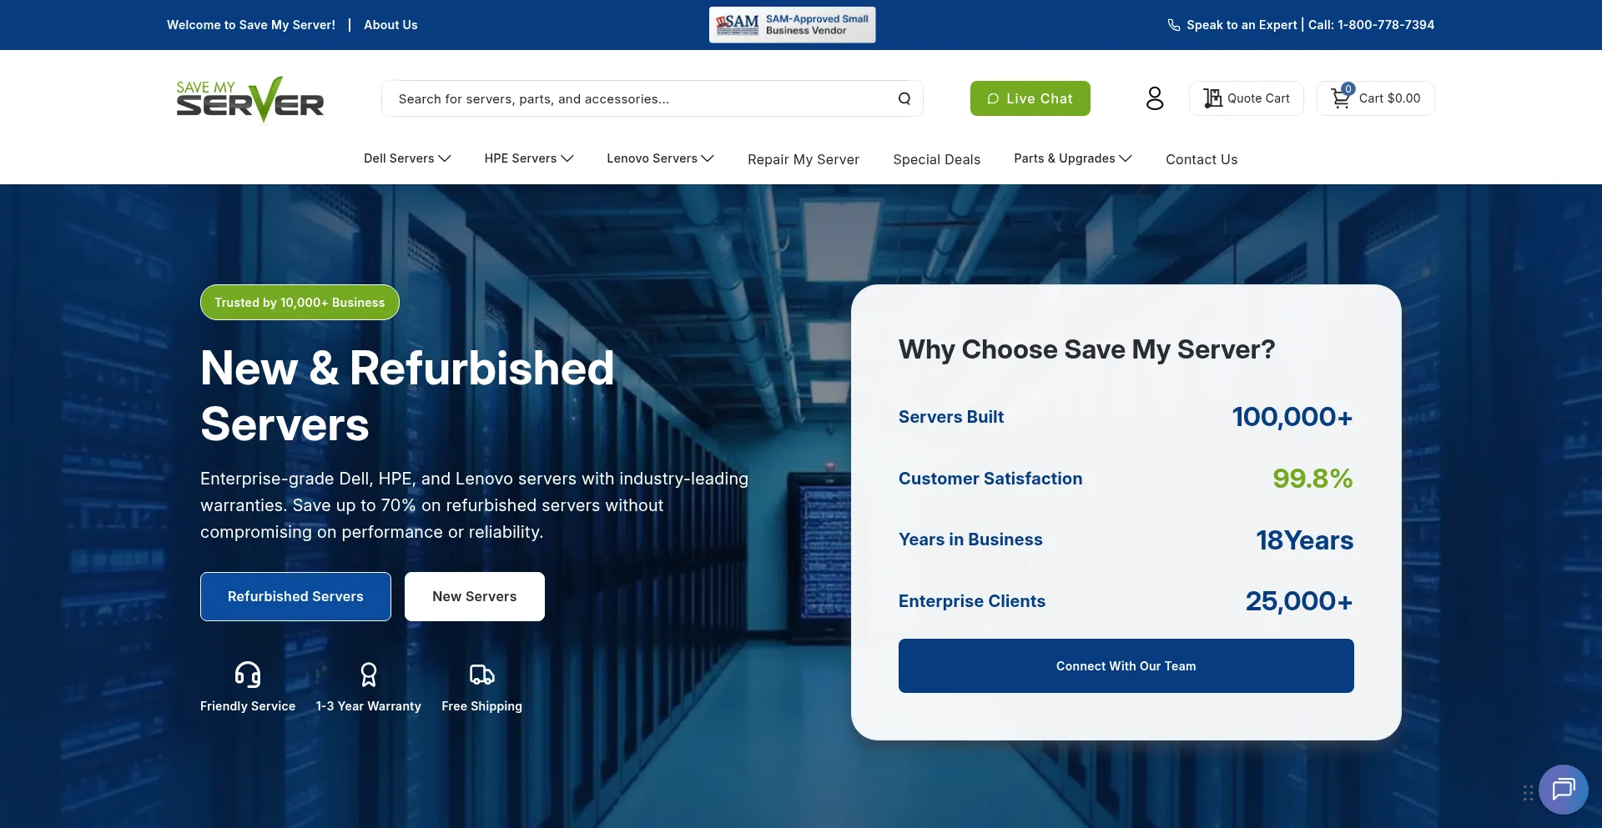Click the Free Shipping label
This screenshot has width=1602, height=828.
click(x=482, y=706)
